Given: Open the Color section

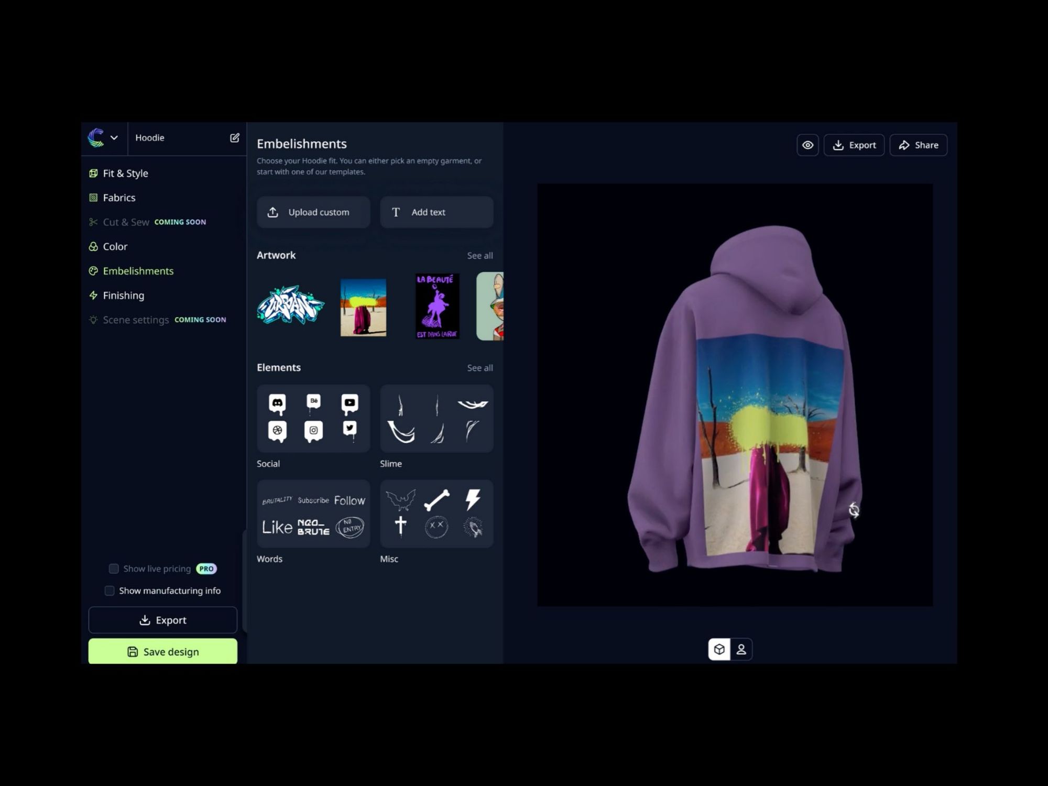Looking at the screenshot, I should point(115,246).
